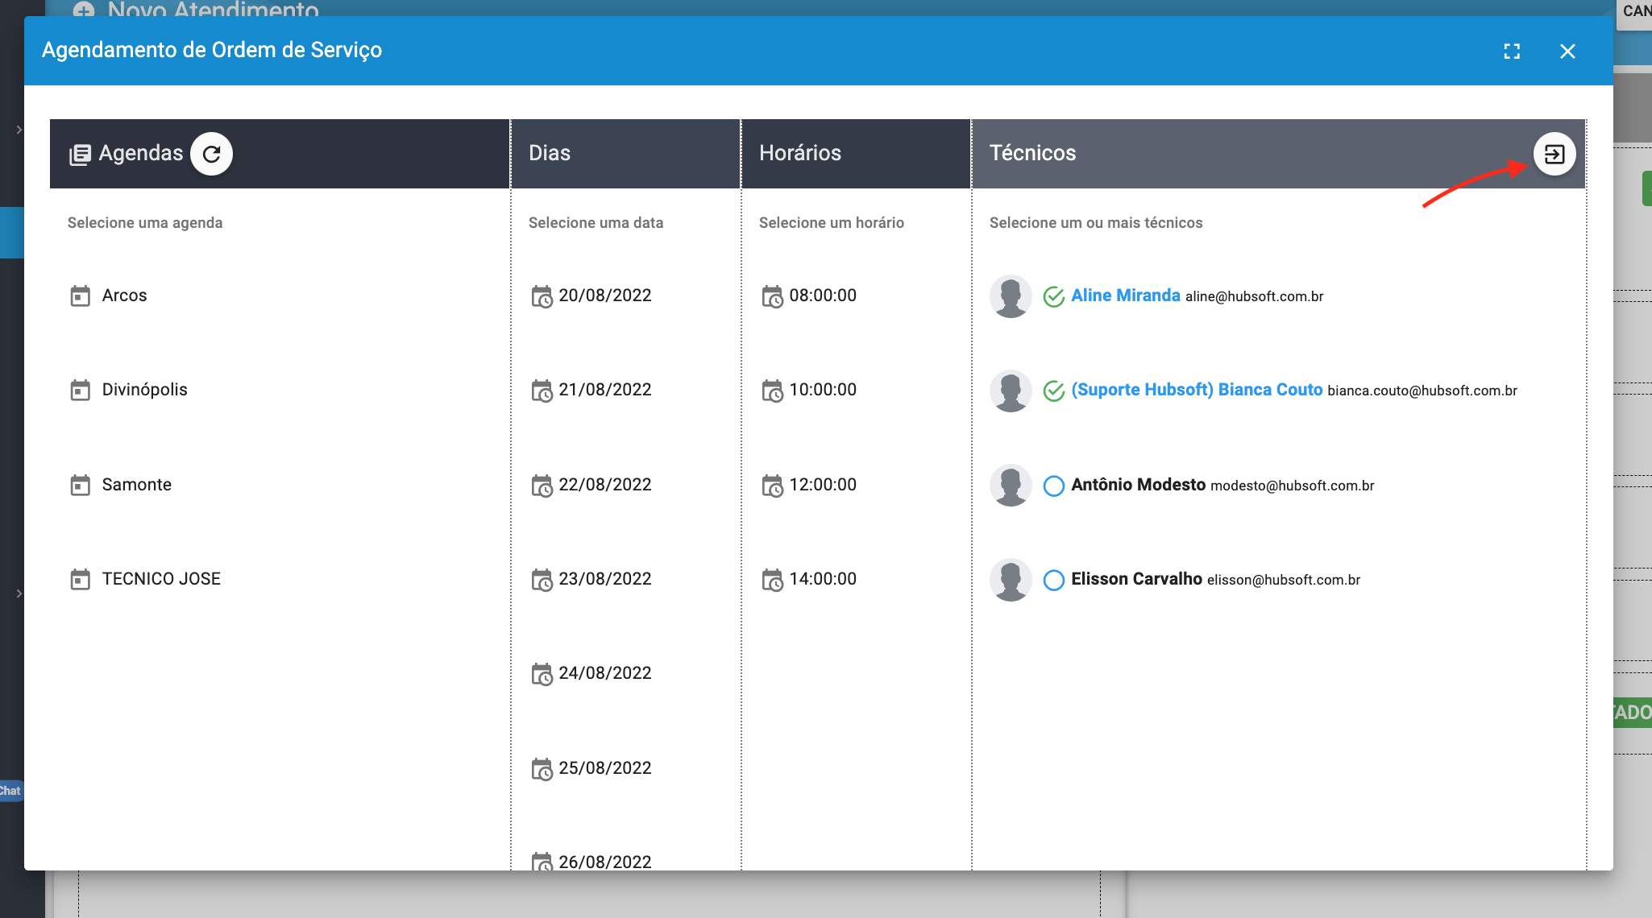Click calendar-clock icon for 22/08/2022
This screenshot has height=918, width=1652.
click(x=542, y=486)
